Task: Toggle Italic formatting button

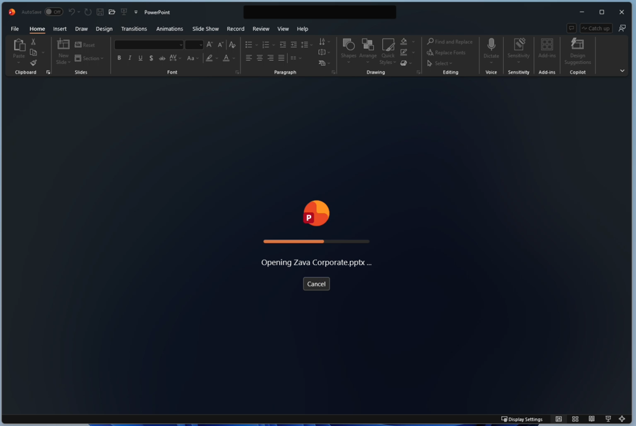Action: pos(130,58)
